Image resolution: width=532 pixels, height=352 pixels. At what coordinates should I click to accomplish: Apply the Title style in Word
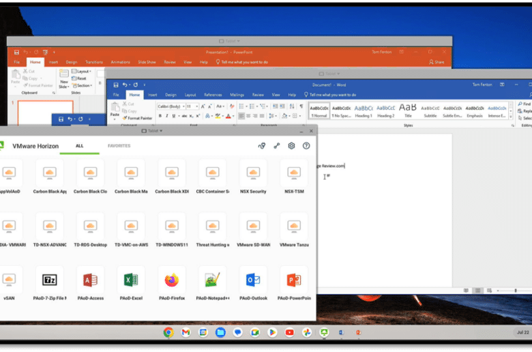(x=407, y=111)
